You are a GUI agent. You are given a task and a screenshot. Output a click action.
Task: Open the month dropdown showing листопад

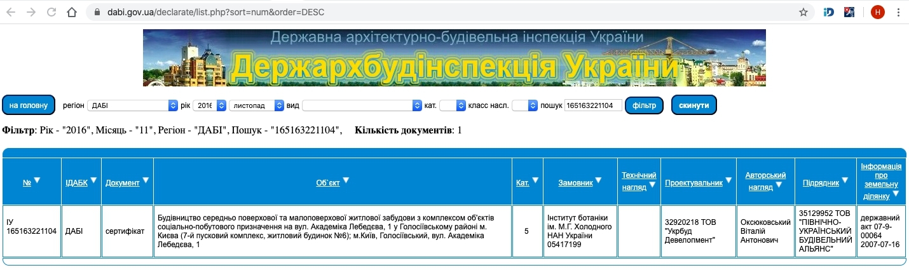[x=256, y=105]
